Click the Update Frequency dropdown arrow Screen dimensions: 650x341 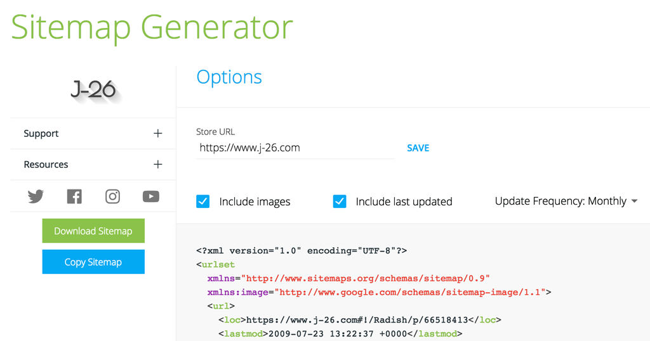point(634,202)
